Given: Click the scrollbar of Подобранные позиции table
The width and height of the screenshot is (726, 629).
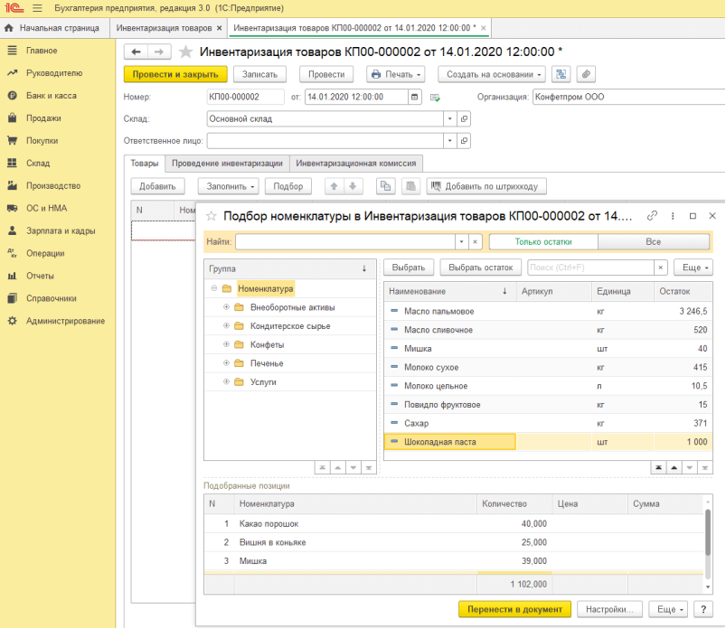Looking at the screenshot, I should [708, 532].
